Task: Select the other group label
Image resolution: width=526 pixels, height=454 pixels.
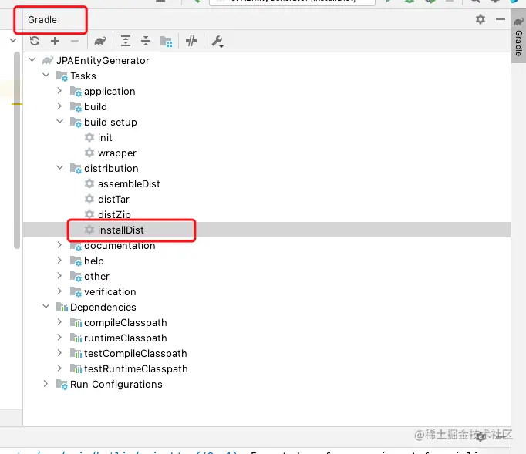Action: tap(97, 276)
